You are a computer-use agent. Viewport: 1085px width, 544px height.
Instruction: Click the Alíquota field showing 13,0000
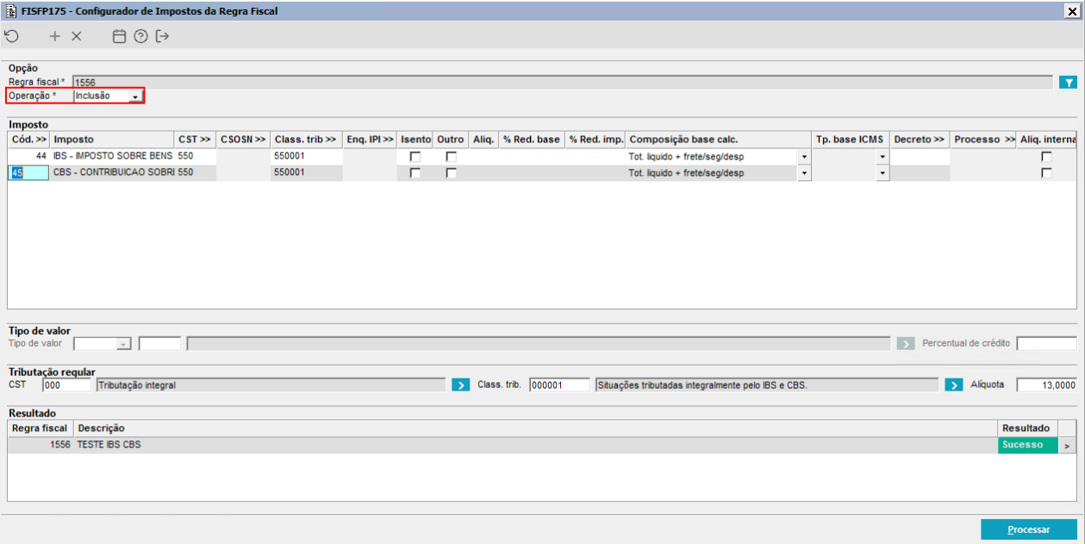1046,385
